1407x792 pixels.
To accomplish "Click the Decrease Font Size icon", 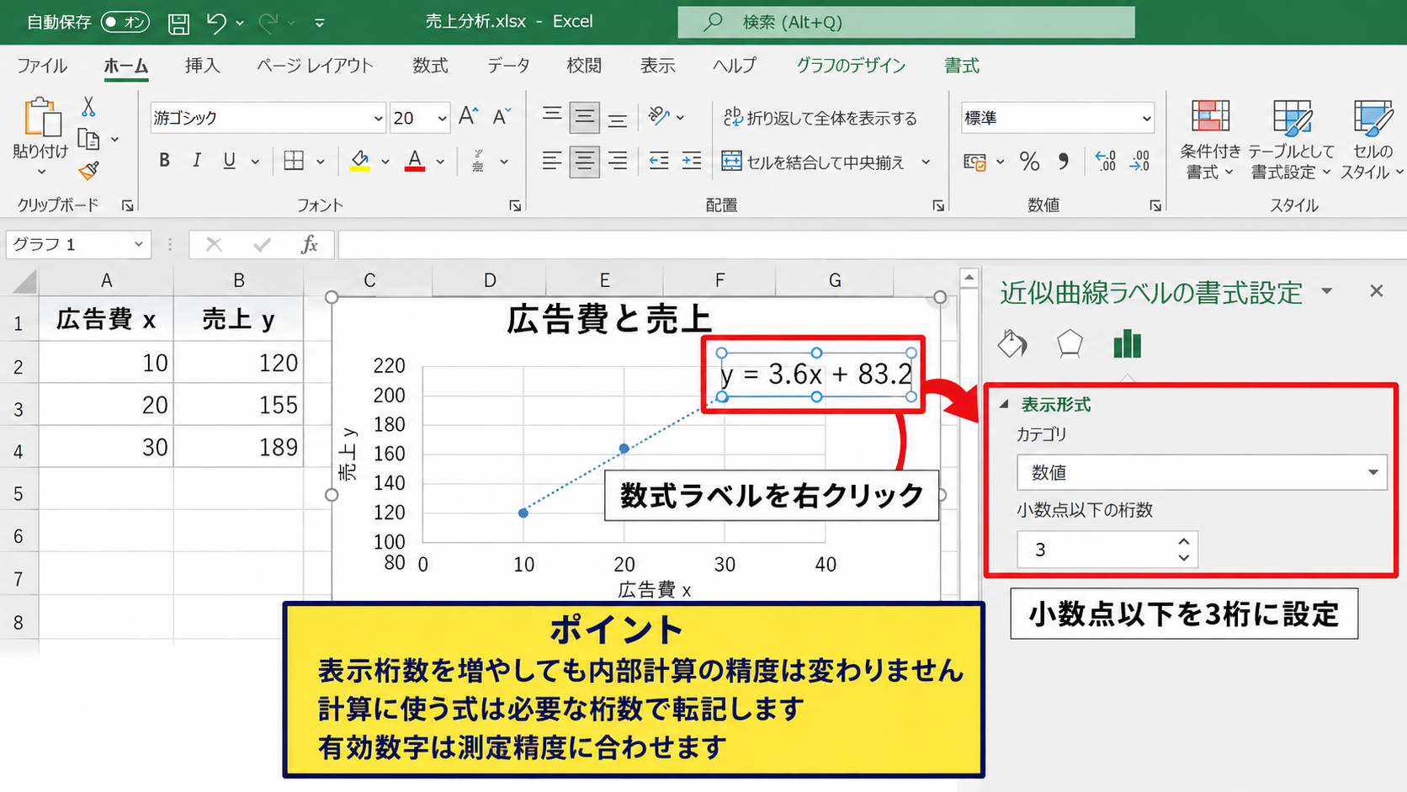I will [x=502, y=117].
